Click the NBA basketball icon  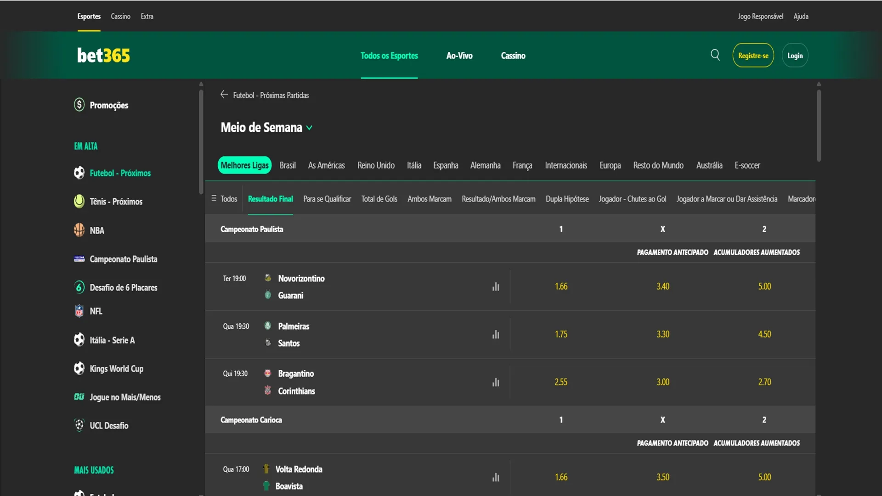pyautogui.click(x=79, y=230)
